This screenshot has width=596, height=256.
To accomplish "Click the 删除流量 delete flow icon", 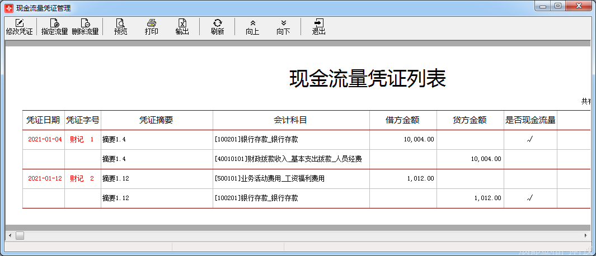I will pyautogui.click(x=85, y=26).
